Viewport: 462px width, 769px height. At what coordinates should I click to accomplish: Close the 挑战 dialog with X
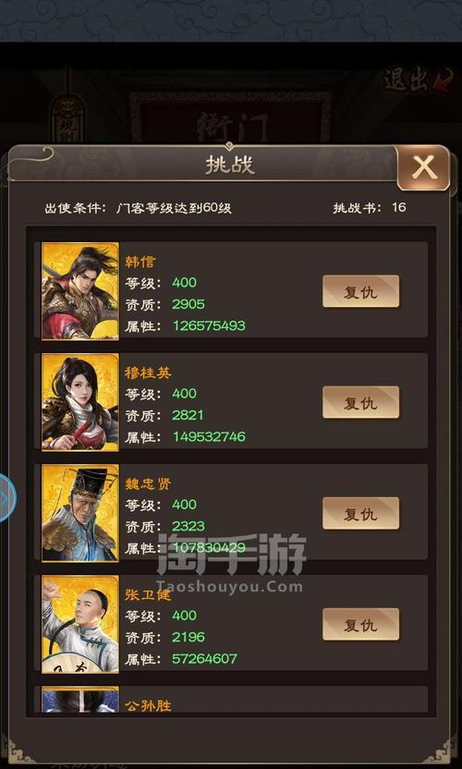click(x=423, y=168)
